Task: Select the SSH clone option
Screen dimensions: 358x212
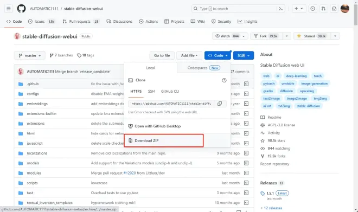Action: [151, 91]
